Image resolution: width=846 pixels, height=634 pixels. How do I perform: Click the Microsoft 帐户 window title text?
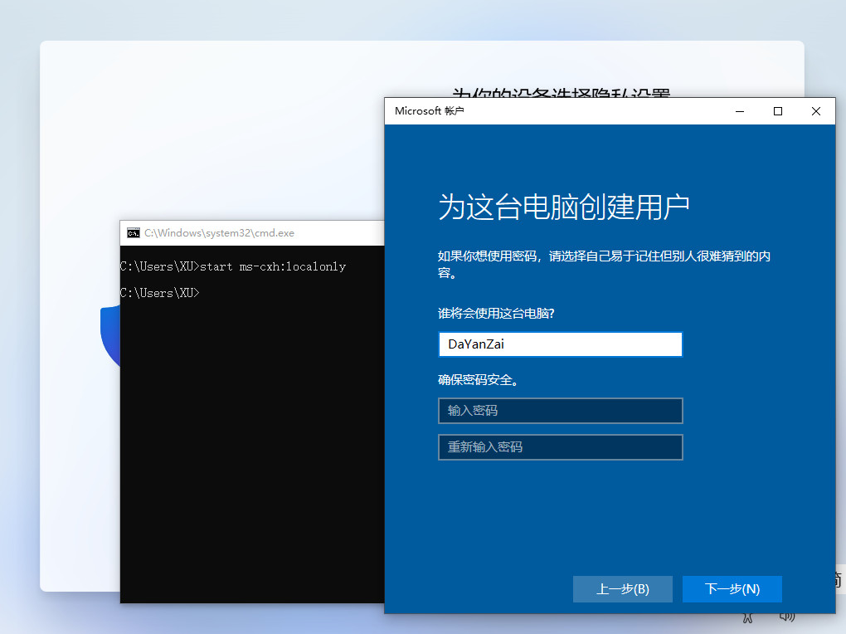tap(428, 110)
